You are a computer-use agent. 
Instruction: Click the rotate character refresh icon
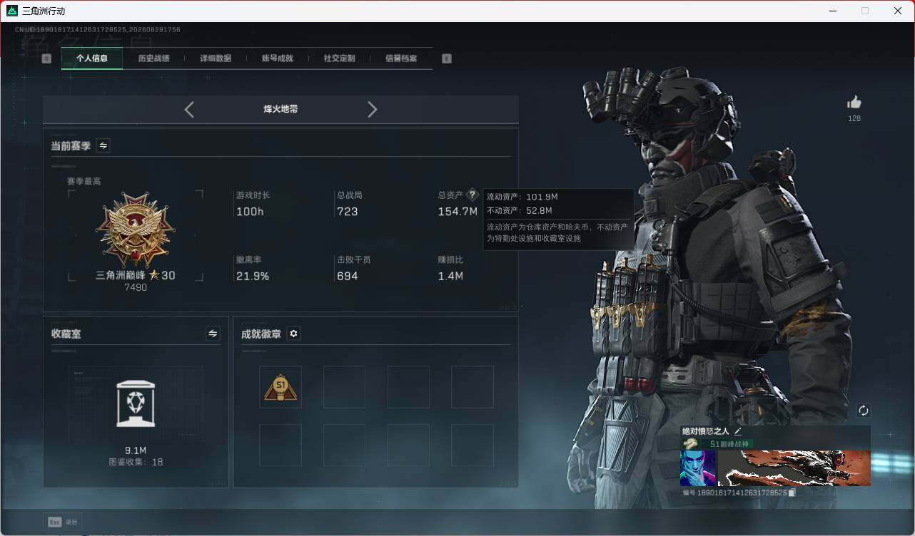pos(864,411)
